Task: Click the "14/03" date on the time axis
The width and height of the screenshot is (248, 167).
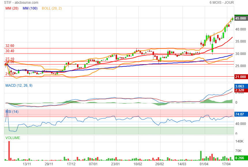Action: 182,164
